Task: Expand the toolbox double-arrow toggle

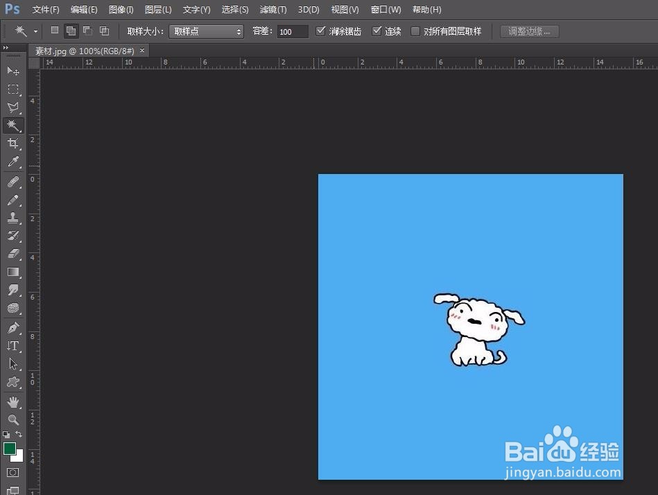Action: pyautogui.click(x=6, y=48)
